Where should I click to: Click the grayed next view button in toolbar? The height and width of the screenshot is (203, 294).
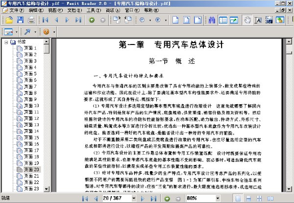(102, 20)
